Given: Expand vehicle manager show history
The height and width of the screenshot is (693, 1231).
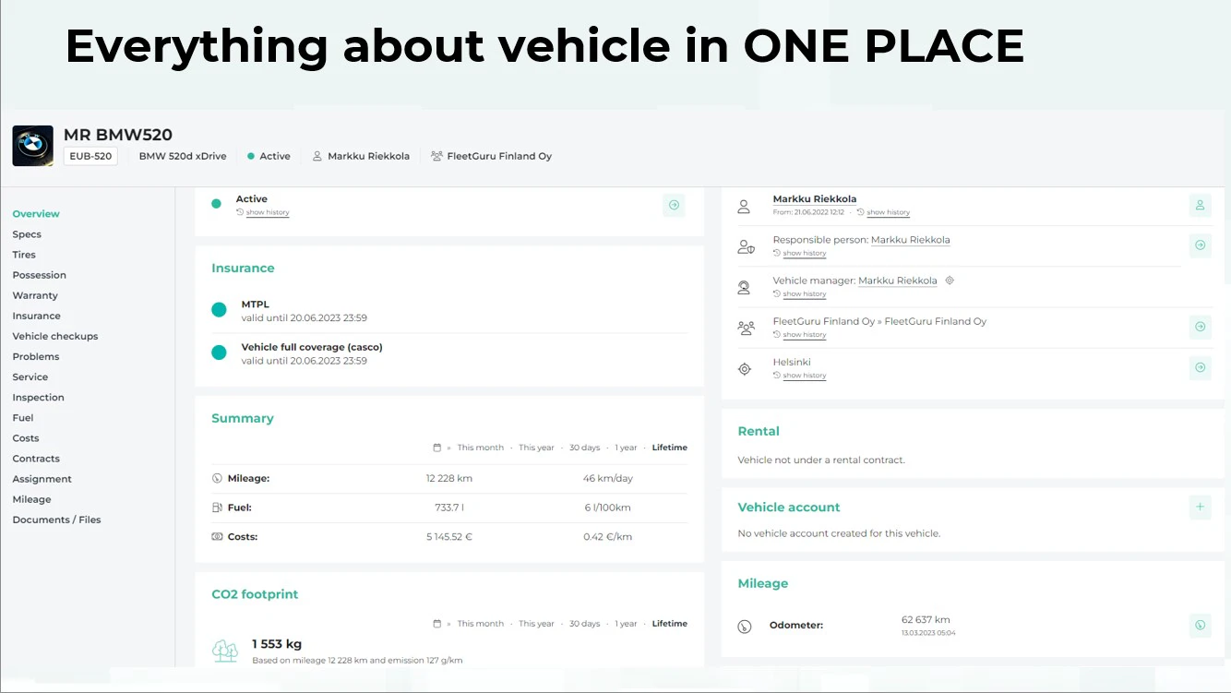Looking at the screenshot, I should tap(803, 293).
